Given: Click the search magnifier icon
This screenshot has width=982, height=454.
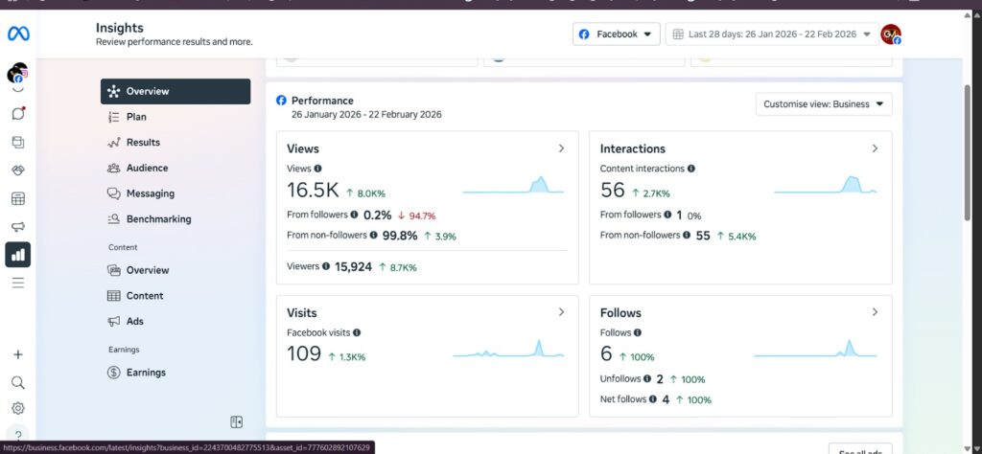Looking at the screenshot, I should tap(18, 382).
